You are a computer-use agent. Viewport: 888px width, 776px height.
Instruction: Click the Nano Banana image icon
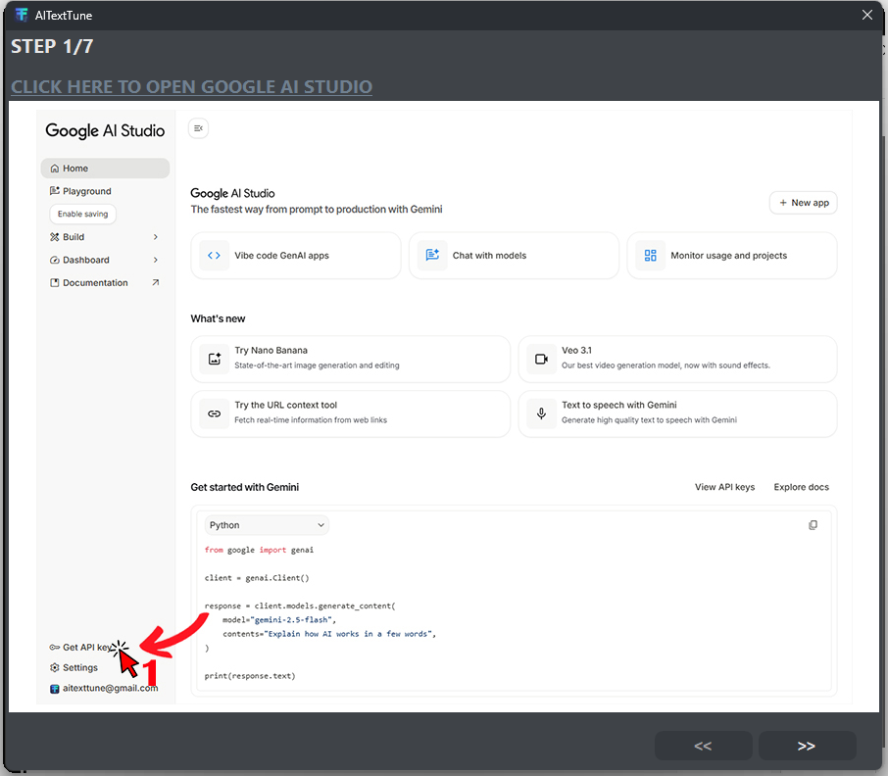(x=214, y=359)
